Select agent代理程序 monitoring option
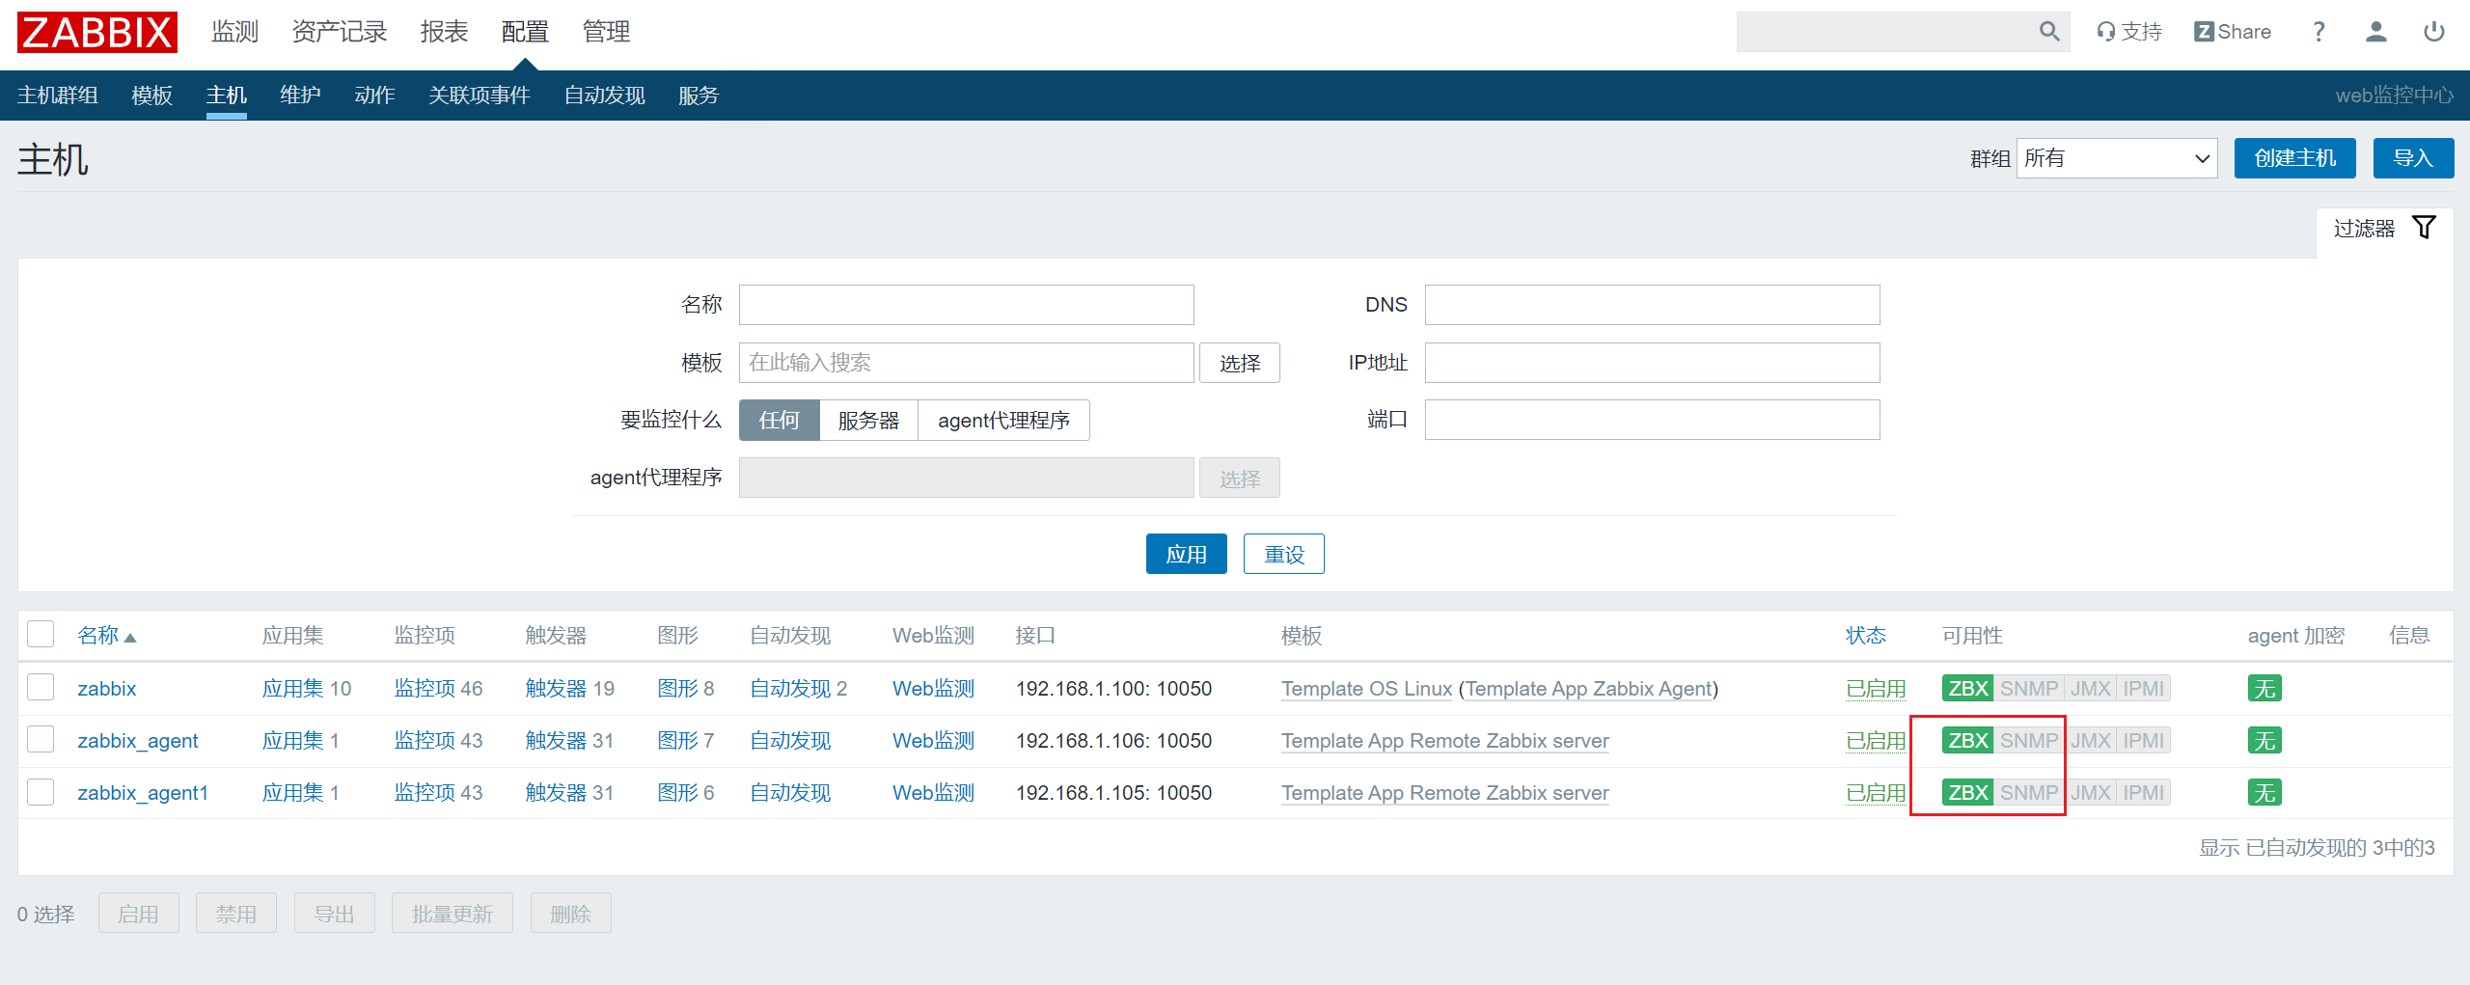 point(1003,421)
